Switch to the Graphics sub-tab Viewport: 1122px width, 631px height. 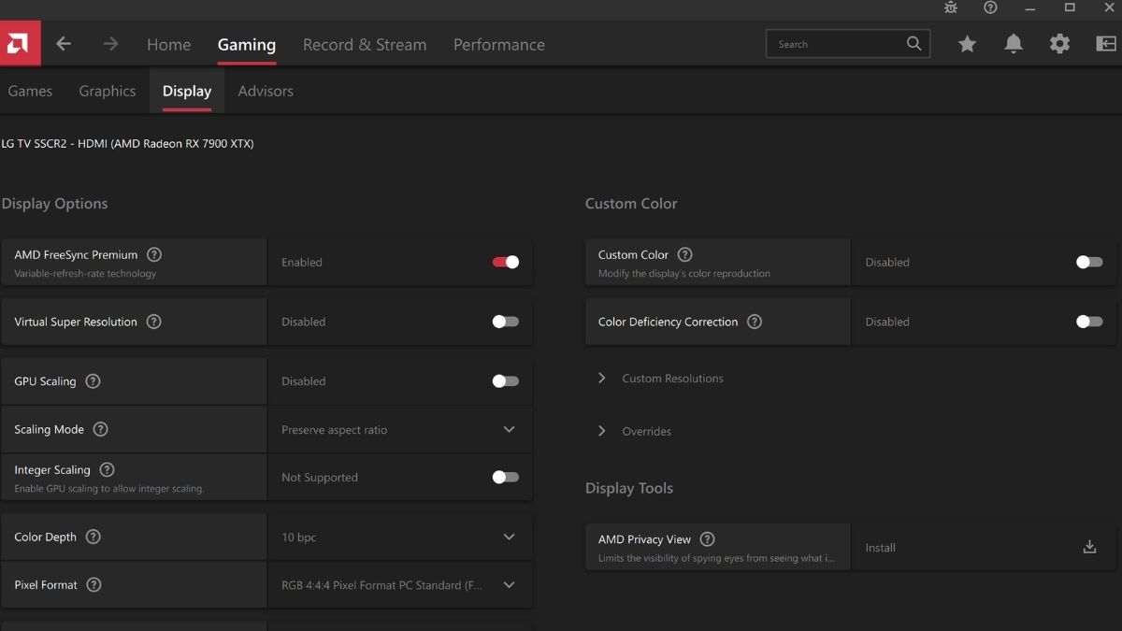pyautogui.click(x=108, y=91)
